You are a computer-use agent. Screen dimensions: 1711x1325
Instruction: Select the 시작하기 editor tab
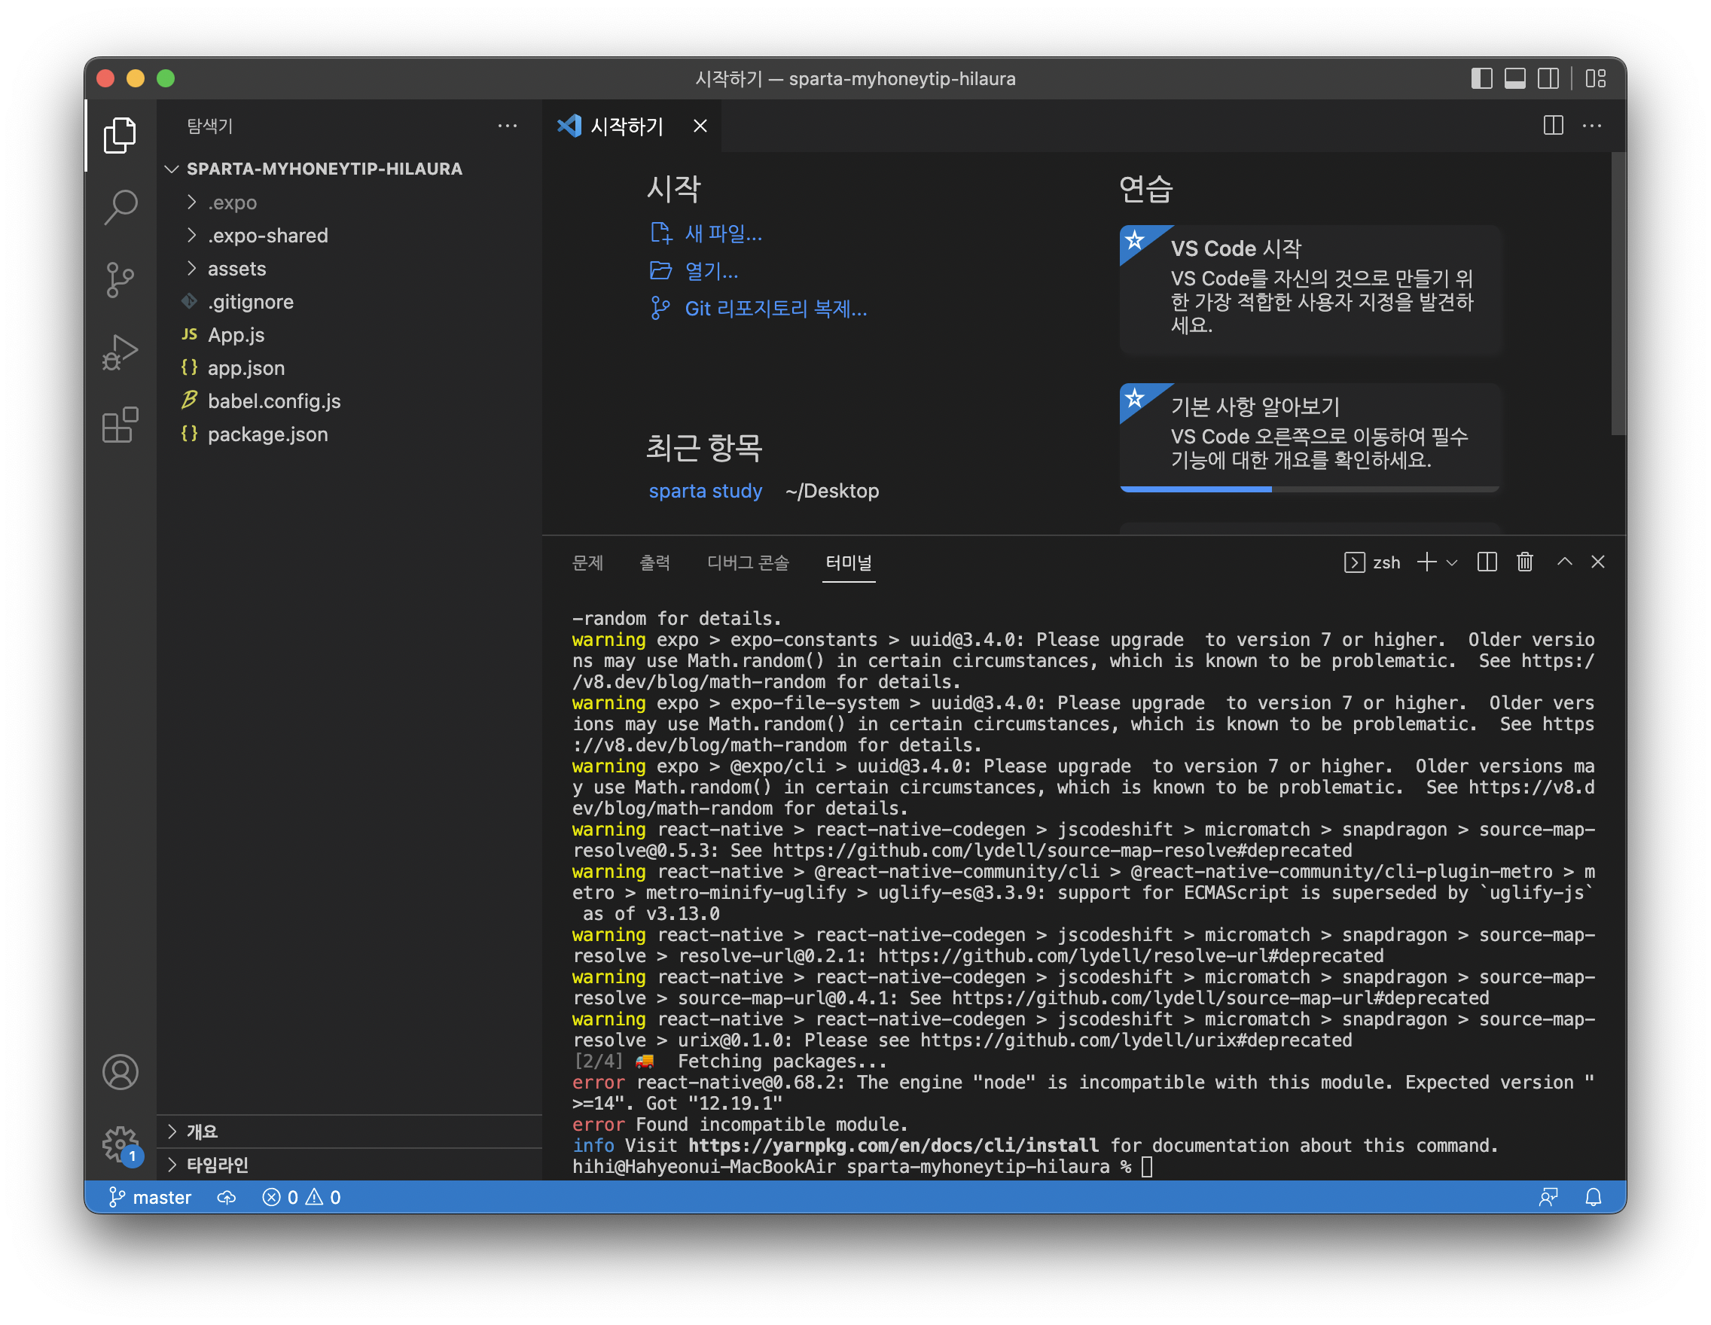point(631,126)
